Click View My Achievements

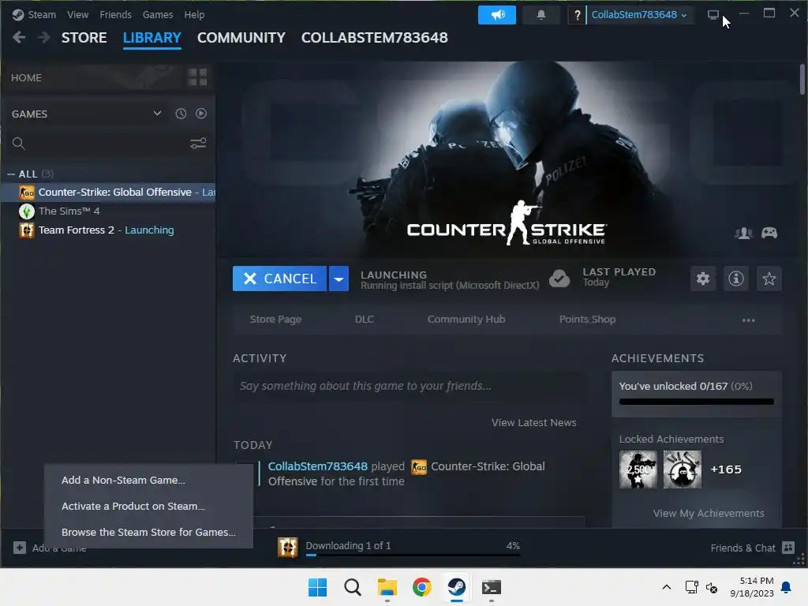(x=709, y=513)
